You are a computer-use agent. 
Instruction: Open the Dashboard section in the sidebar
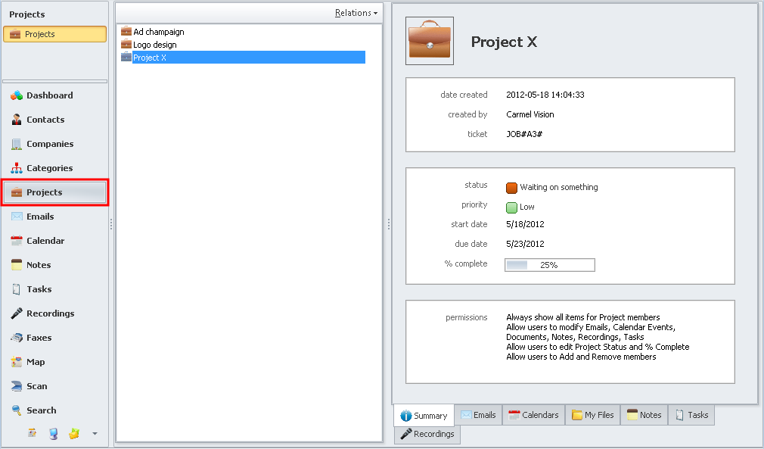click(49, 95)
